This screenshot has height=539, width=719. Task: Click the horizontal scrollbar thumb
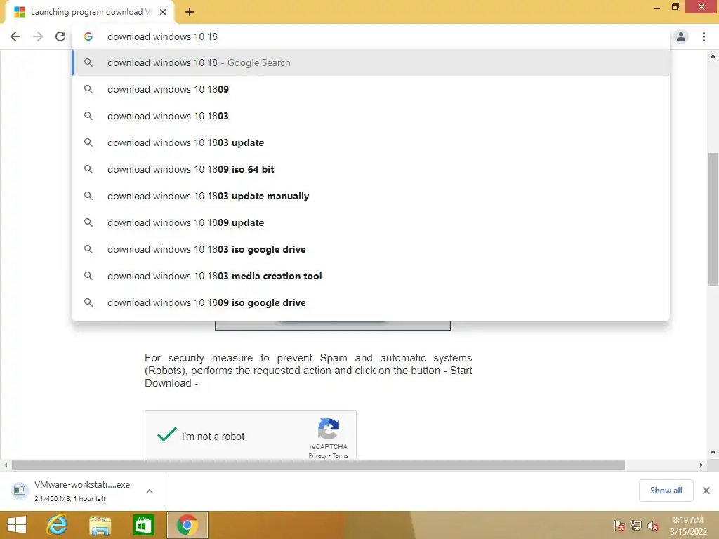pyautogui.click(x=318, y=465)
